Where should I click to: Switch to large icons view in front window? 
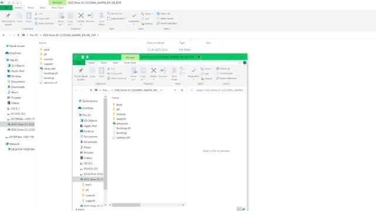click(244, 209)
